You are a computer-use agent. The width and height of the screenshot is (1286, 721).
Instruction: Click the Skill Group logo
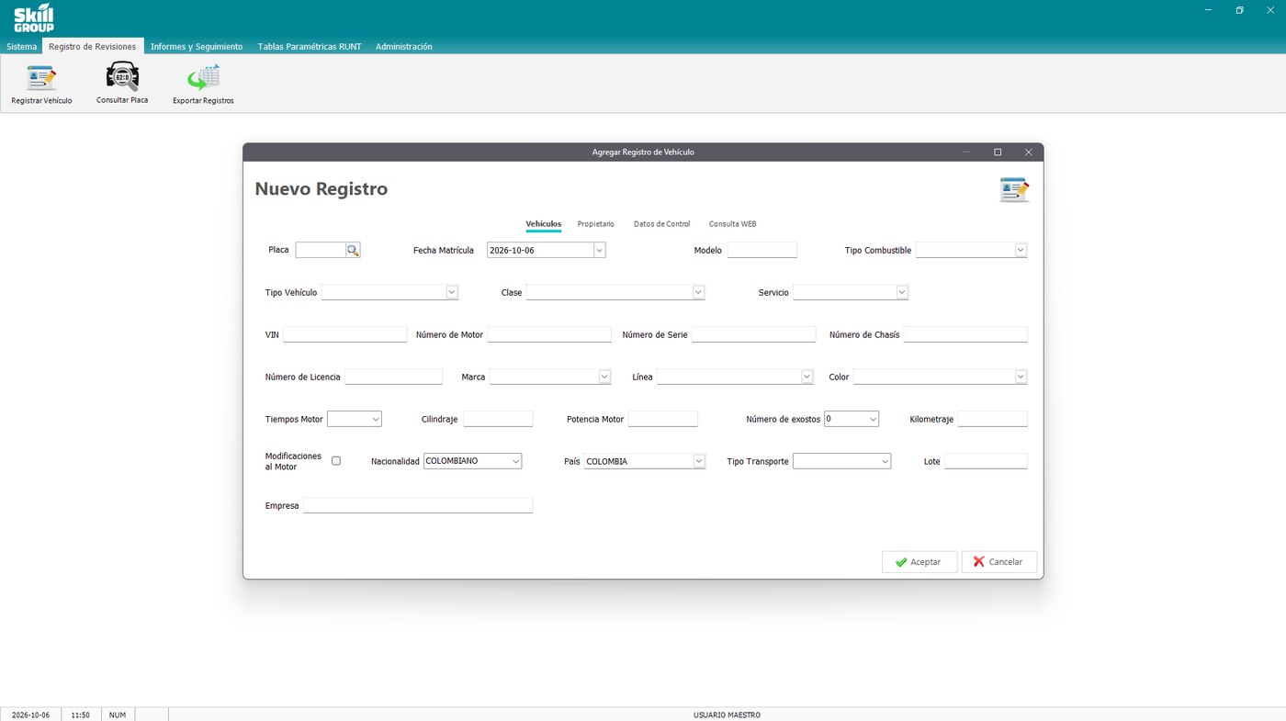[34, 18]
